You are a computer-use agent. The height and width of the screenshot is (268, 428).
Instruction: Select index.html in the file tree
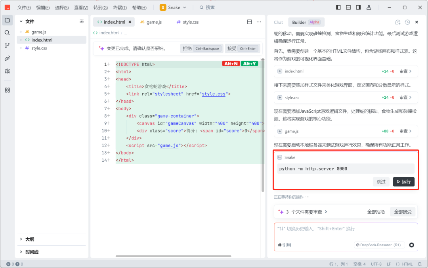[52, 40]
